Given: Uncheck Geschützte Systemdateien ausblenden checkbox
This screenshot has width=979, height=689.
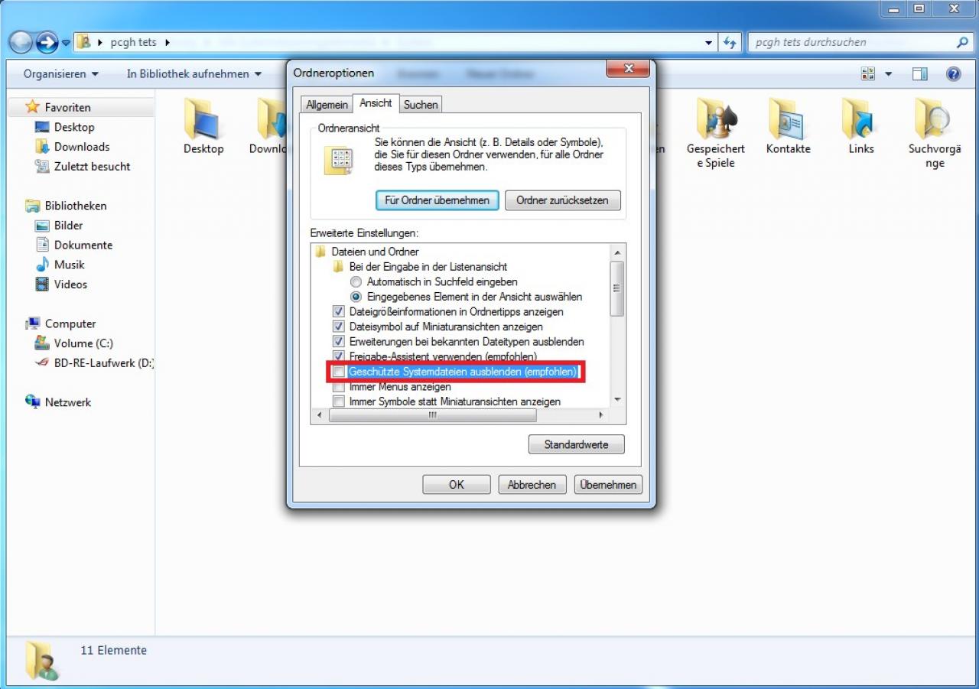Looking at the screenshot, I should coord(339,372).
